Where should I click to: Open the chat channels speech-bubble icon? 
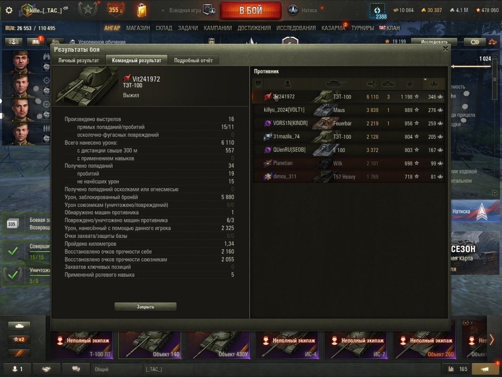[76, 369]
